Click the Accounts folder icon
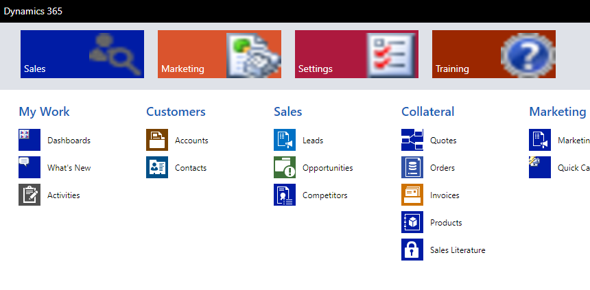590x290 pixels. coord(157,140)
